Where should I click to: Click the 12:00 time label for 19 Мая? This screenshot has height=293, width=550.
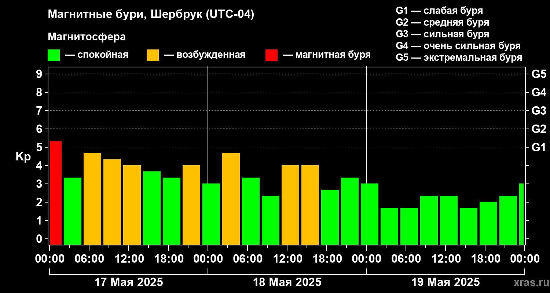click(x=445, y=259)
